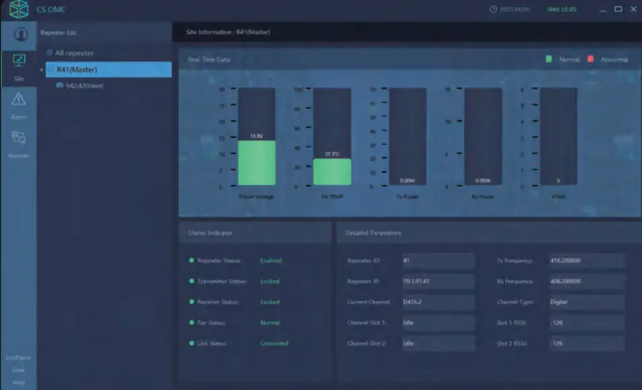The image size is (642, 390).
Task: Click the Repeater ID field showing 41
Action: (x=438, y=260)
